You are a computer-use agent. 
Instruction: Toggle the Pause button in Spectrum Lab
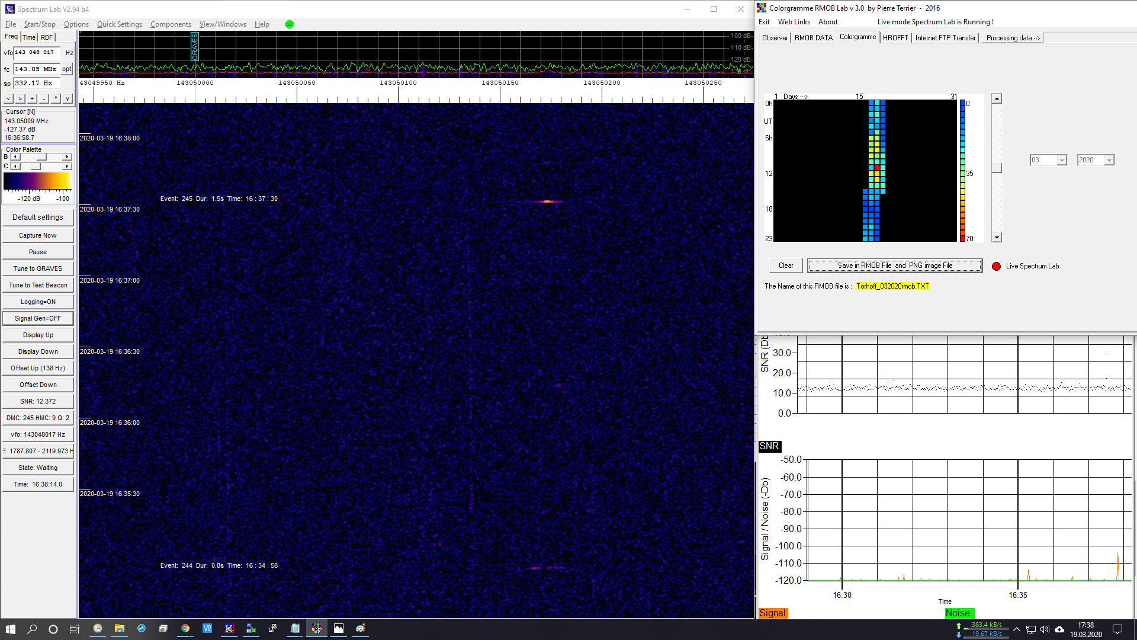coord(38,252)
